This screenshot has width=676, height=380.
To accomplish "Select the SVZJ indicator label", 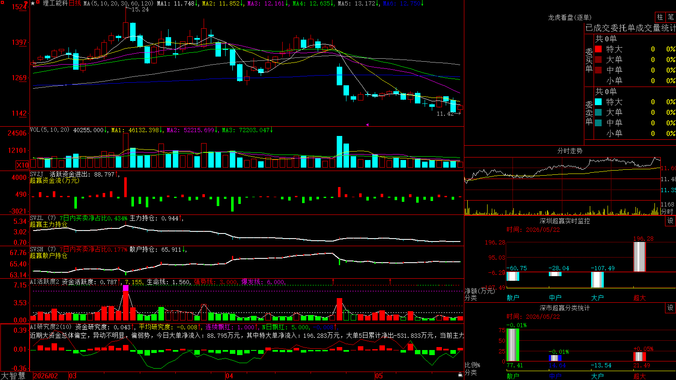I will click(37, 174).
